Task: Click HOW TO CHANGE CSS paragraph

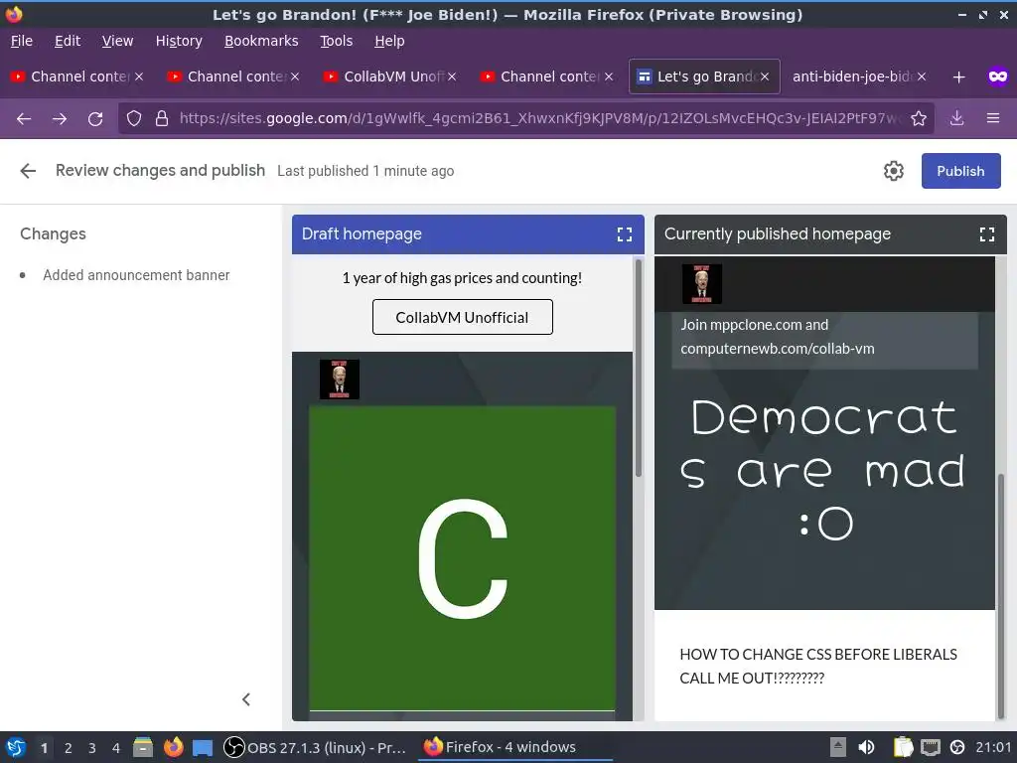Action: (x=818, y=666)
